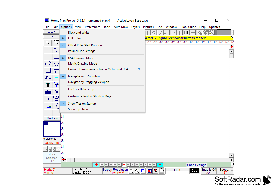Image resolution: width=277 pixels, height=192 pixels.
Task: Open Parallel Line Settings
Action: (102, 51)
